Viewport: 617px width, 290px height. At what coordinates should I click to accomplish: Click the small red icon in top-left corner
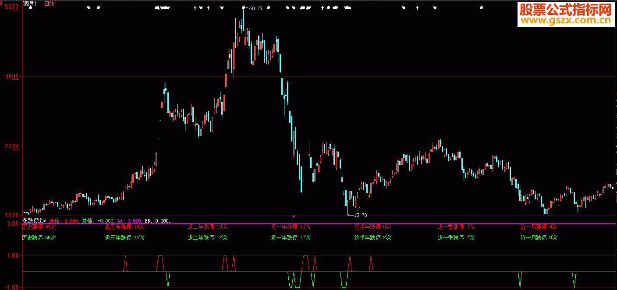tap(1, 3)
